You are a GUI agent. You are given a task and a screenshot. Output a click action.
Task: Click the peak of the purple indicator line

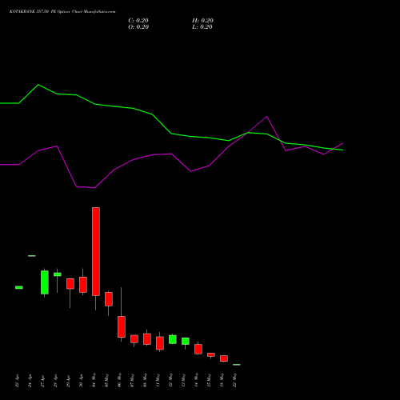click(266, 116)
